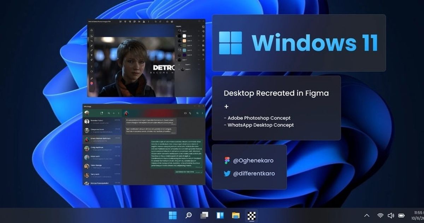This screenshot has width=424, height=223.
Task: Select the Brush tool in Photoshop toolbar
Action: [x=92, y=50]
